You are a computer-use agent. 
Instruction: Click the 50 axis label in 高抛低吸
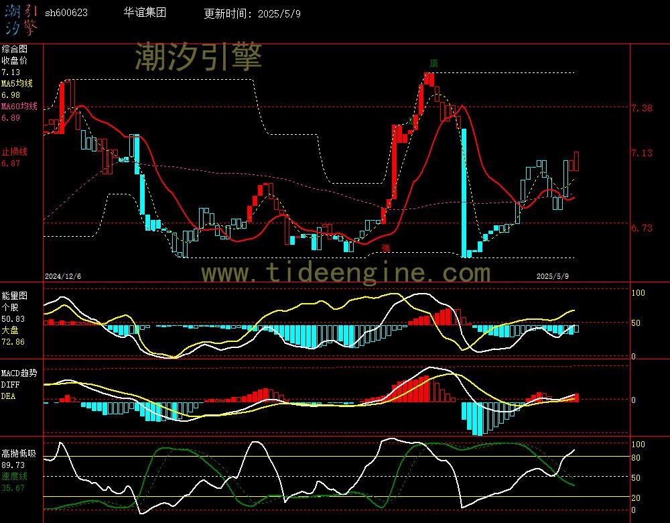tap(636, 477)
